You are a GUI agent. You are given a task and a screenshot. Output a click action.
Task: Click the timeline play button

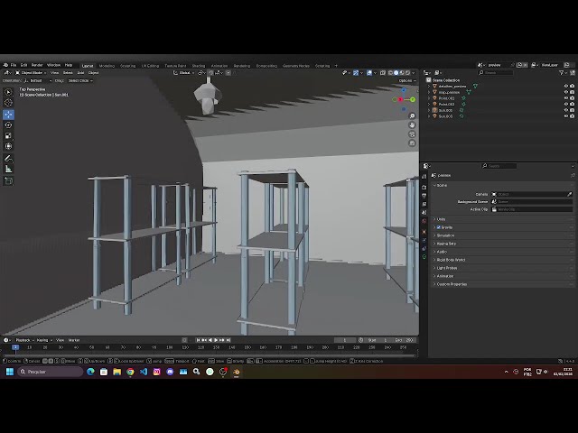click(217, 340)
